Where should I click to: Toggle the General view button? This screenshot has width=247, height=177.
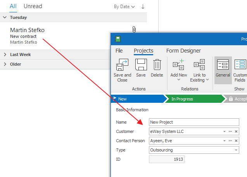(223, 70)
